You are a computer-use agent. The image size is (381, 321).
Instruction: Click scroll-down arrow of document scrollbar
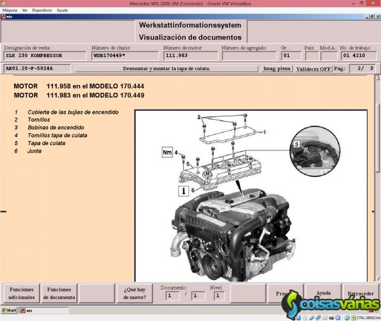coord(378,278)
